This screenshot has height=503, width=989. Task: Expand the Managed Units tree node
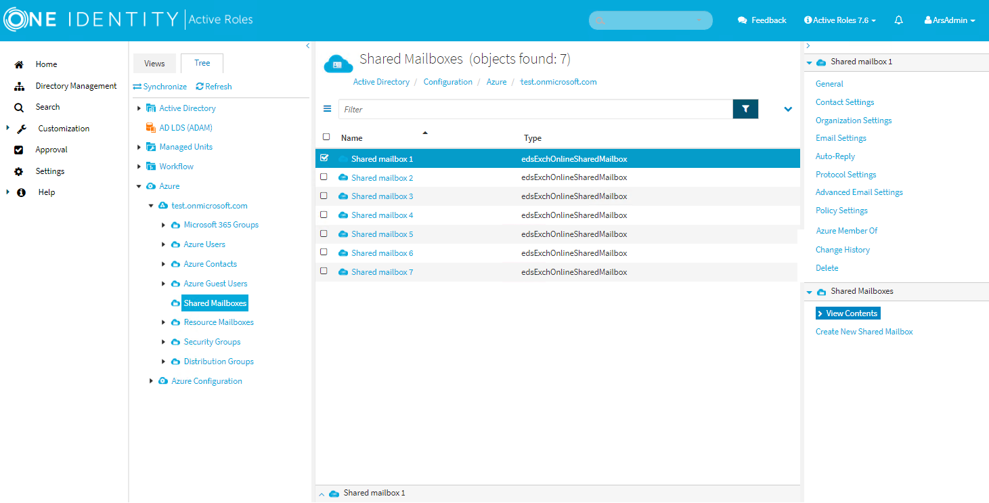[x=139, y=147]
